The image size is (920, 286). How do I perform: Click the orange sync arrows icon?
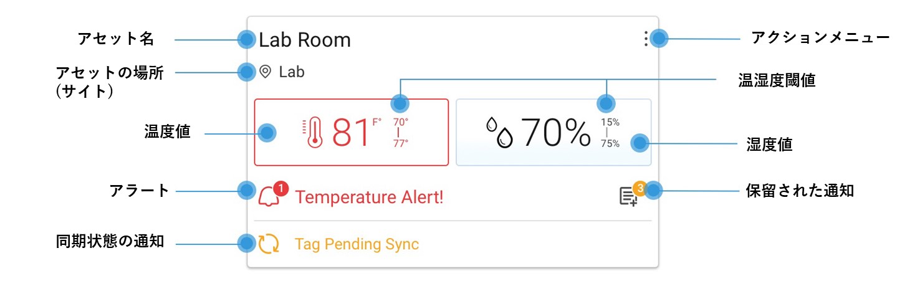point(269,244)
